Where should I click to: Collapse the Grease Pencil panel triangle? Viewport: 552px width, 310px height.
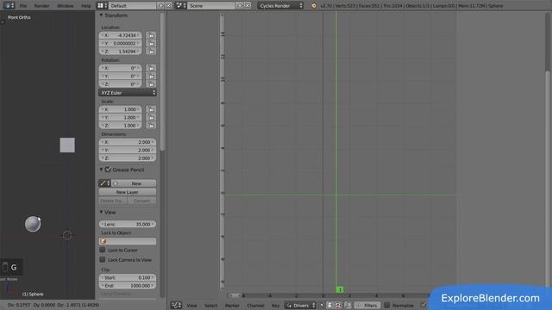click(102, 170)
